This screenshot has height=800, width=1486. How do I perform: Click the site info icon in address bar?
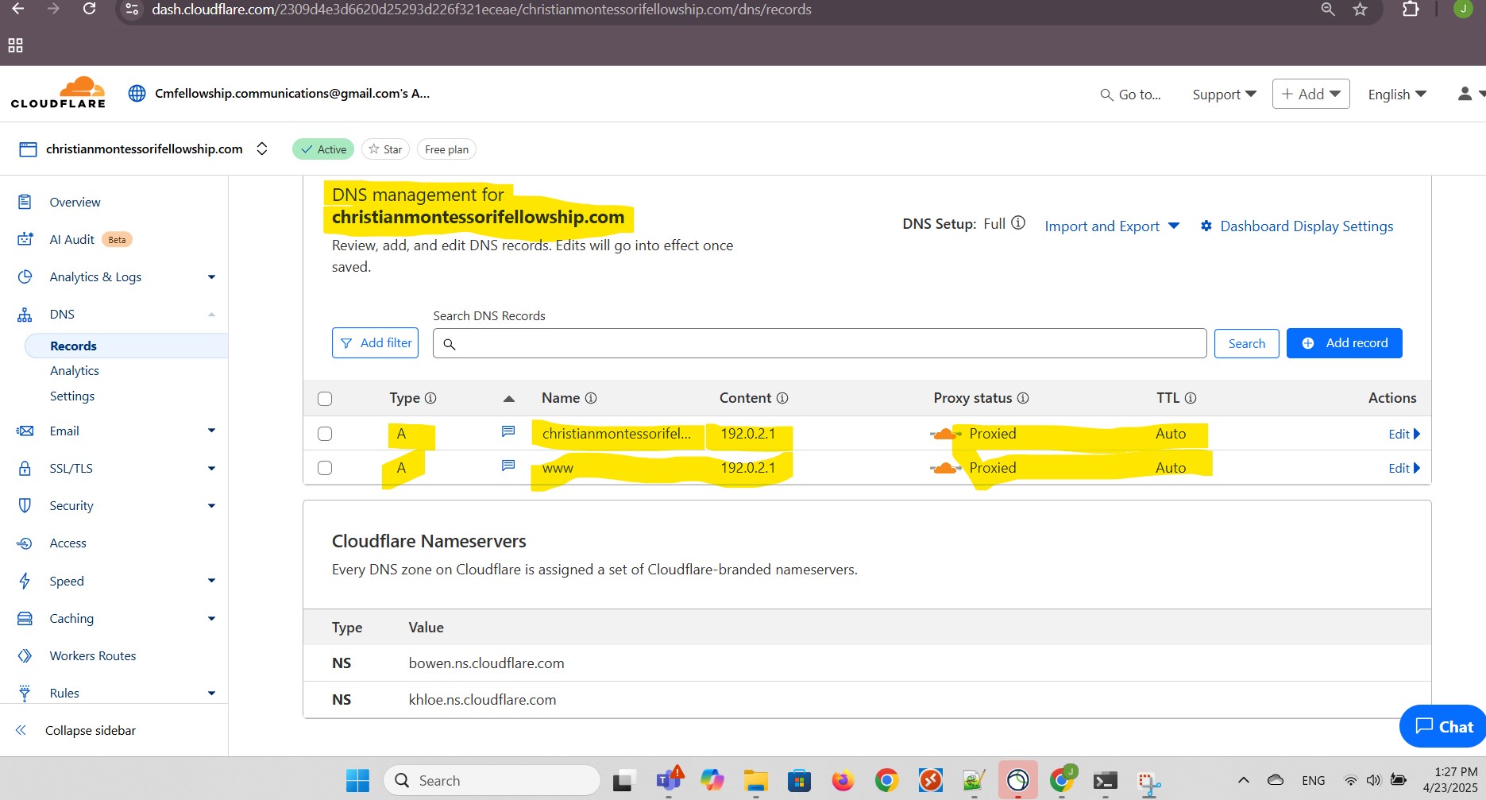coord(133,10)
